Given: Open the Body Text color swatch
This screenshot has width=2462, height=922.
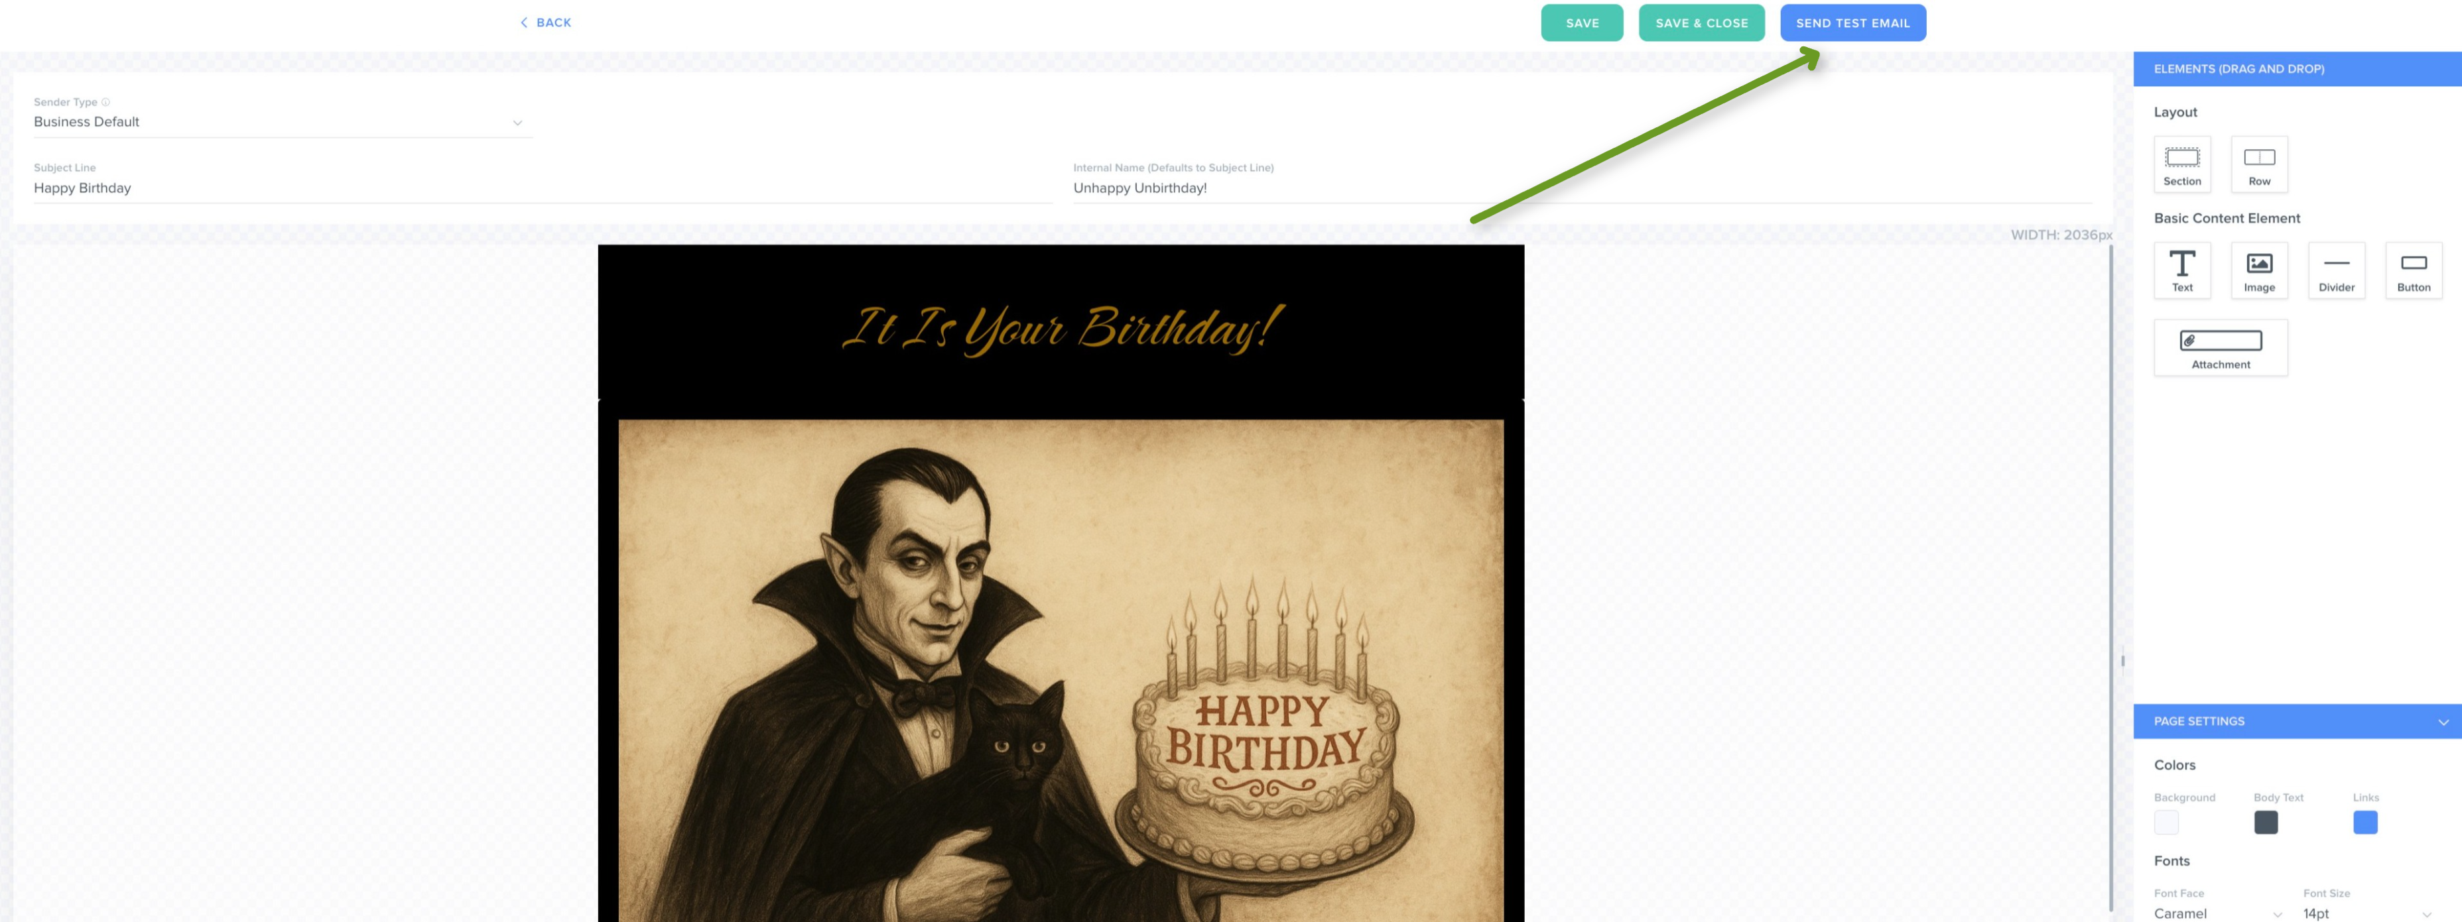Looking at the screenshot, I should [x=2265, y=823].
